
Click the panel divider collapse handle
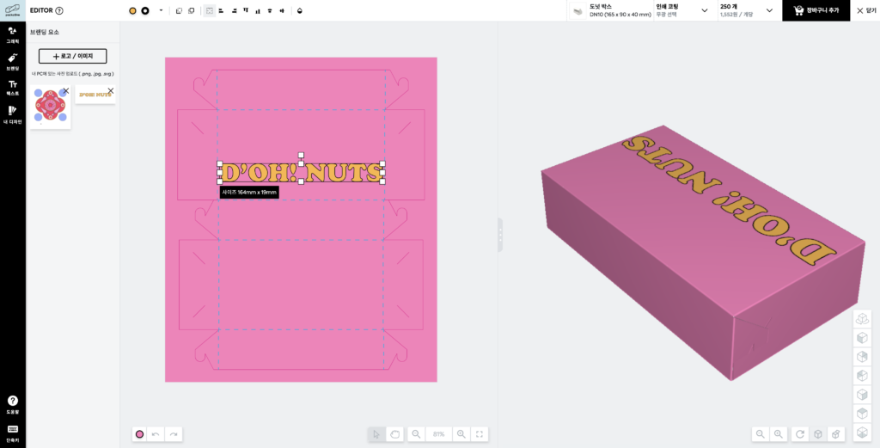[x=500, y=236]
